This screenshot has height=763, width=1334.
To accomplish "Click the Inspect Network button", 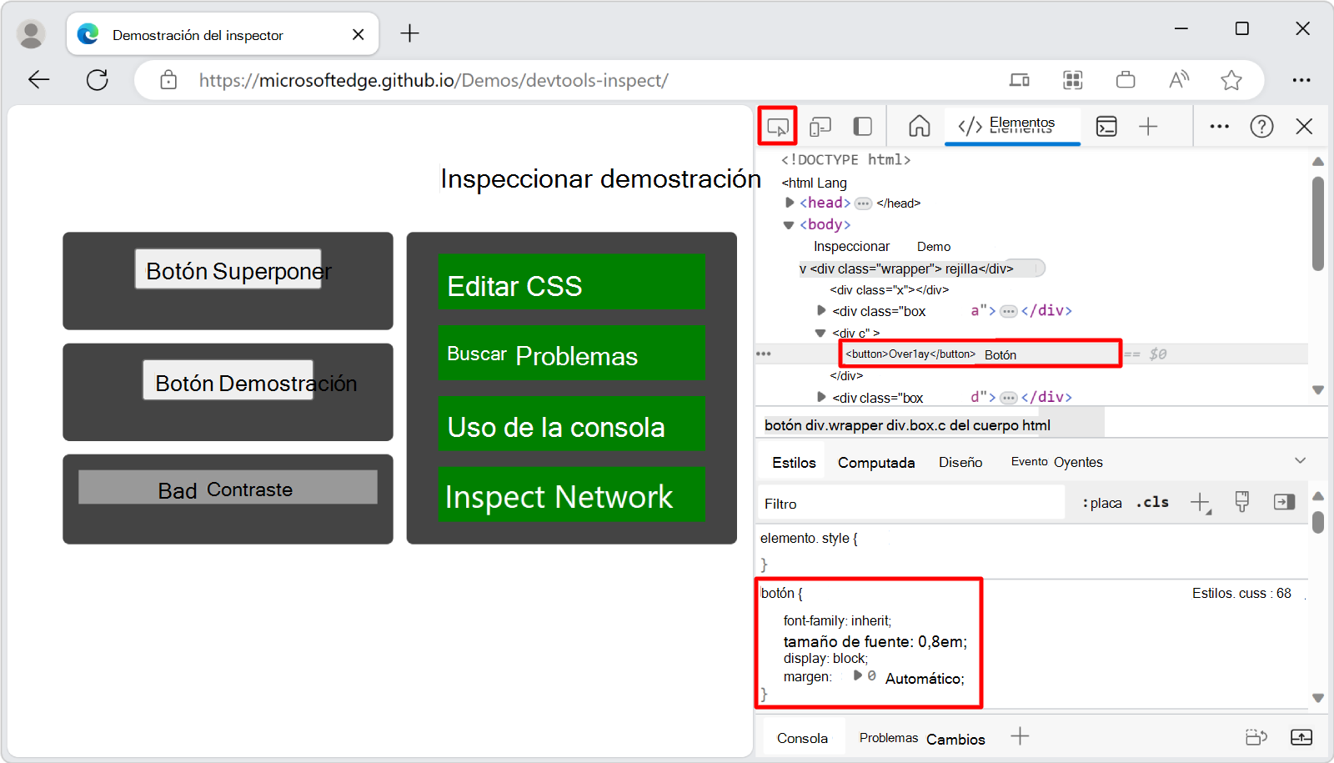I will click(571, 496).
